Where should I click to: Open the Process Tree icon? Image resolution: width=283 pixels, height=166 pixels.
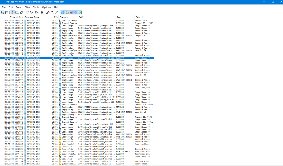(x=42, y=13)
